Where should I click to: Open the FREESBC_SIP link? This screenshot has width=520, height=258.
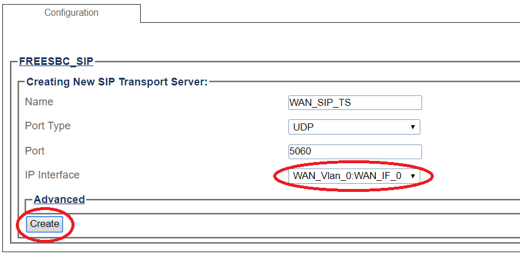pyautogui.click(x=56, y=61)
